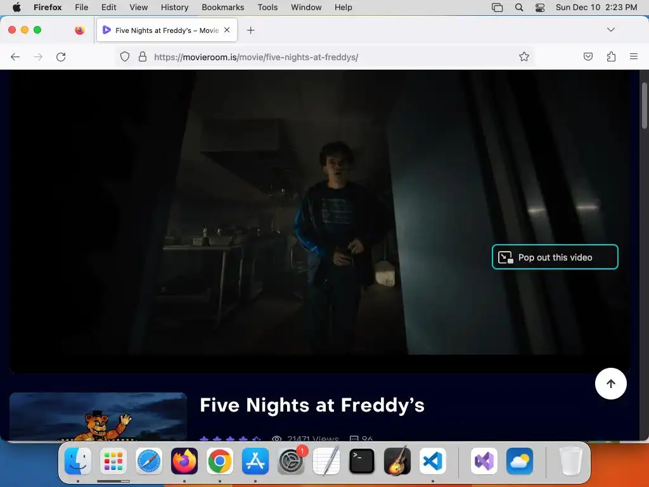Click the date and time clock

coord(596,7)
